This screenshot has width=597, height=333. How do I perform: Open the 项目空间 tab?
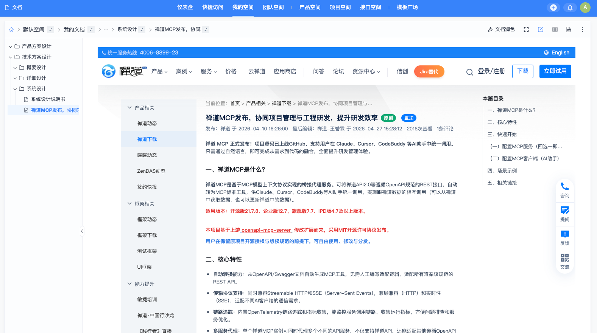click(340, 8)
